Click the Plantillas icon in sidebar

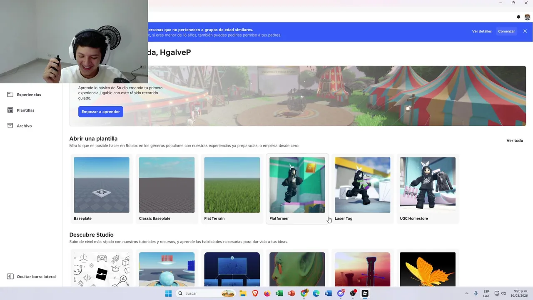(x=10, y=110)
